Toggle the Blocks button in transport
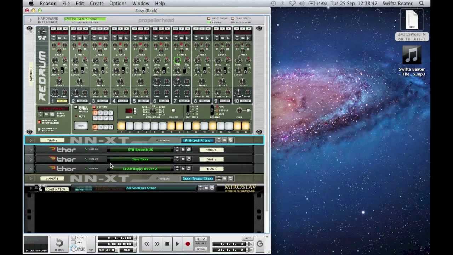The width and height of the screenshot is (453, 255). coord(59,244)
